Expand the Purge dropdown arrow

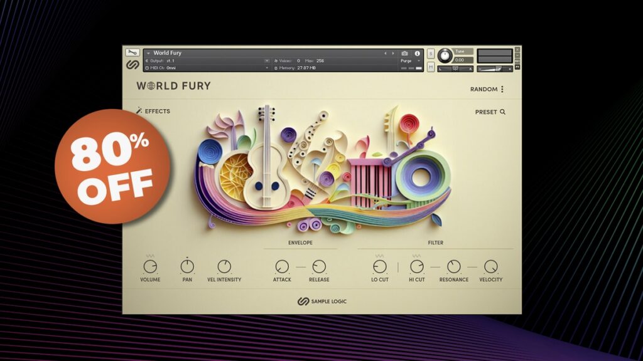pos(419,60)
